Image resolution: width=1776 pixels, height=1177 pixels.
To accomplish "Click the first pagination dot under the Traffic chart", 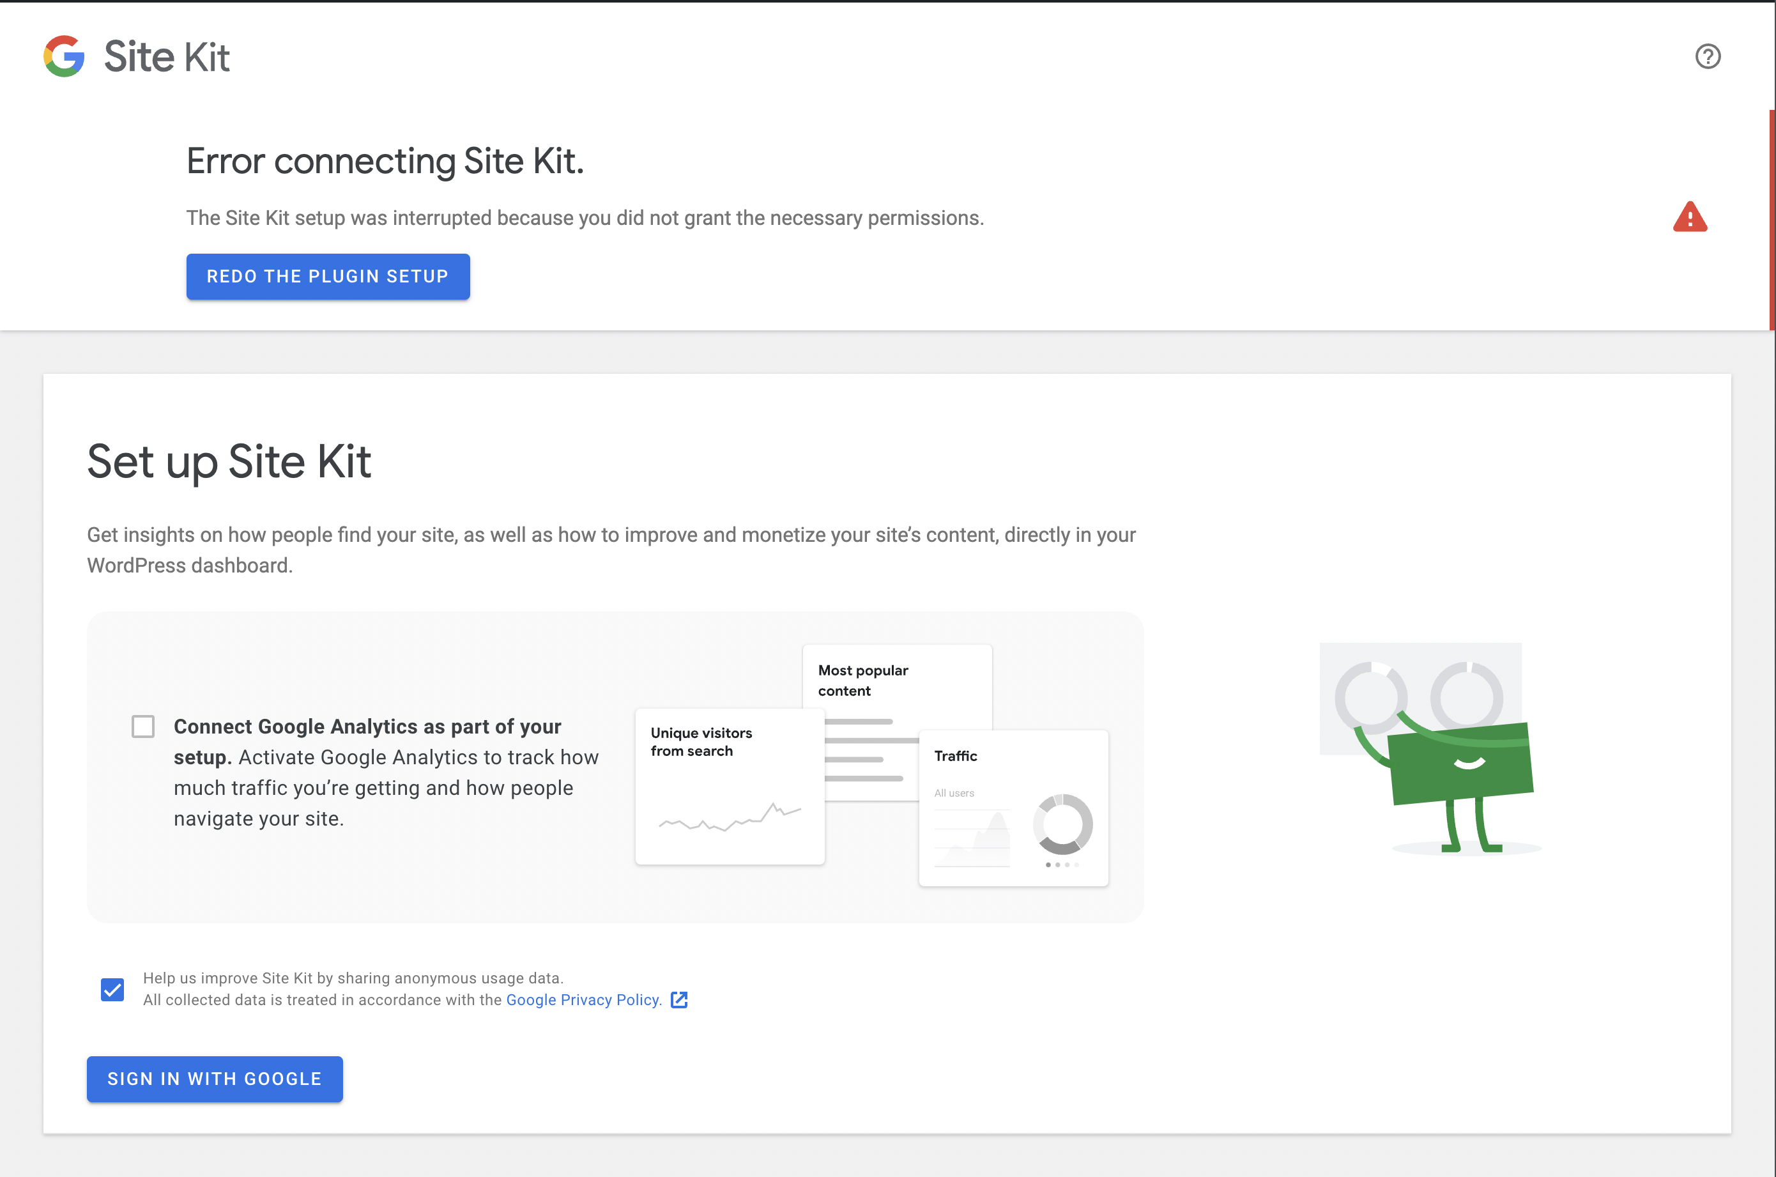I will pyautogui.click(x=1049, y=864).
